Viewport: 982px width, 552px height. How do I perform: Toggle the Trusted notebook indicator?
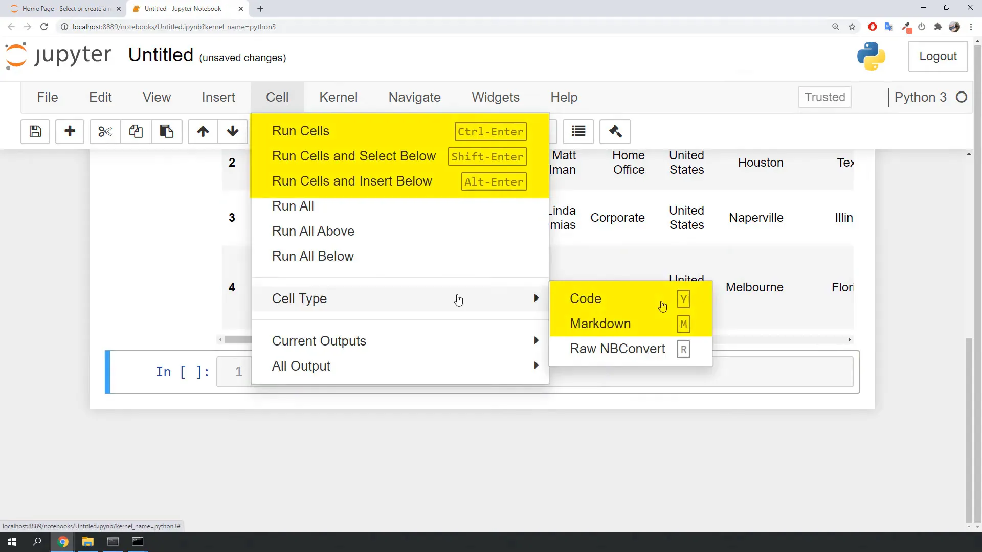pyautogui.click(x=824, y=97)
